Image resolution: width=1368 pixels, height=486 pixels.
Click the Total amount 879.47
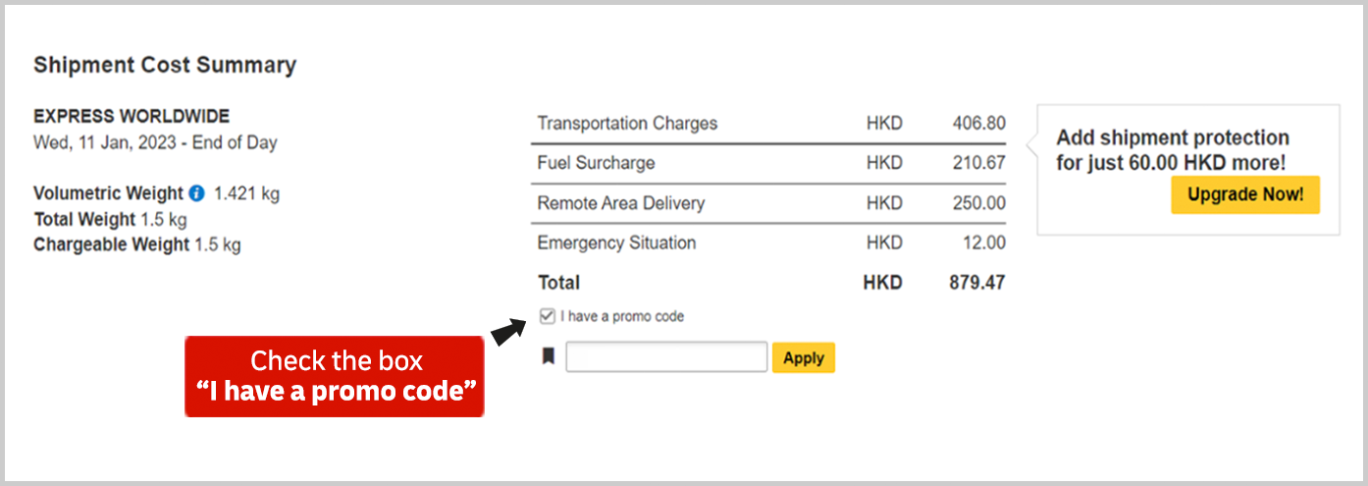point(976,283)
